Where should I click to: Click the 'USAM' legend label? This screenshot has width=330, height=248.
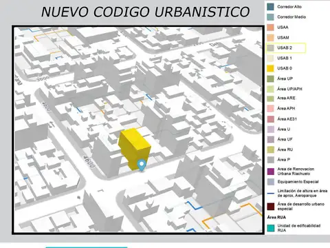[283, 38]
